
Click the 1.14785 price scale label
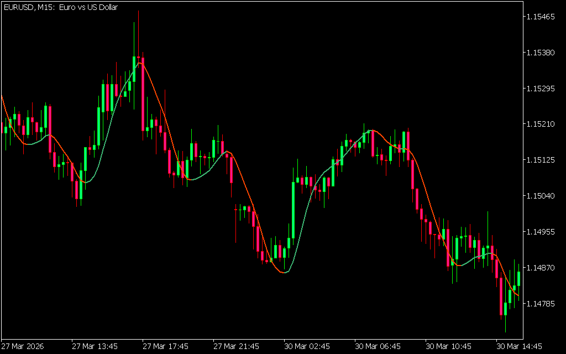coord(542,304)
